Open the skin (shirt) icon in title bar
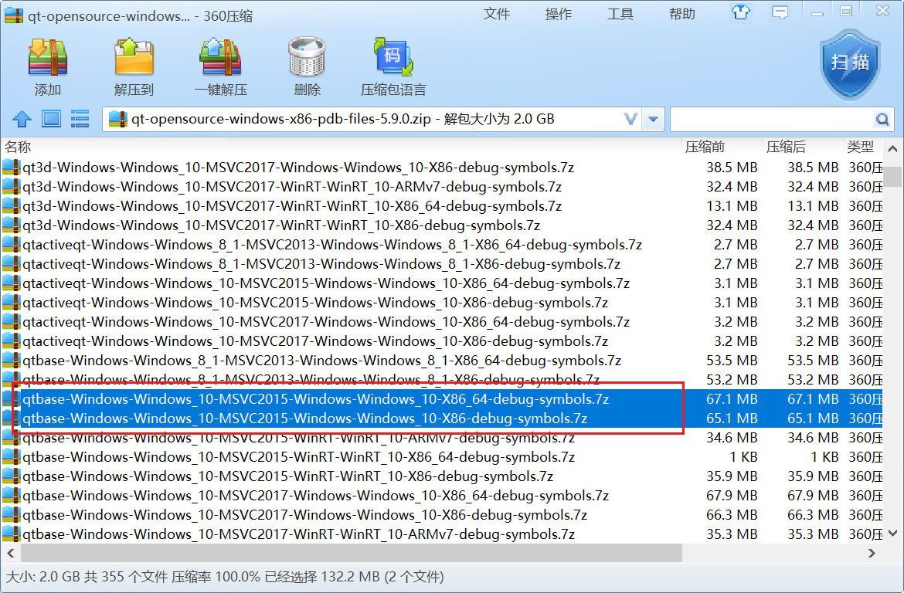 [741, 12]
